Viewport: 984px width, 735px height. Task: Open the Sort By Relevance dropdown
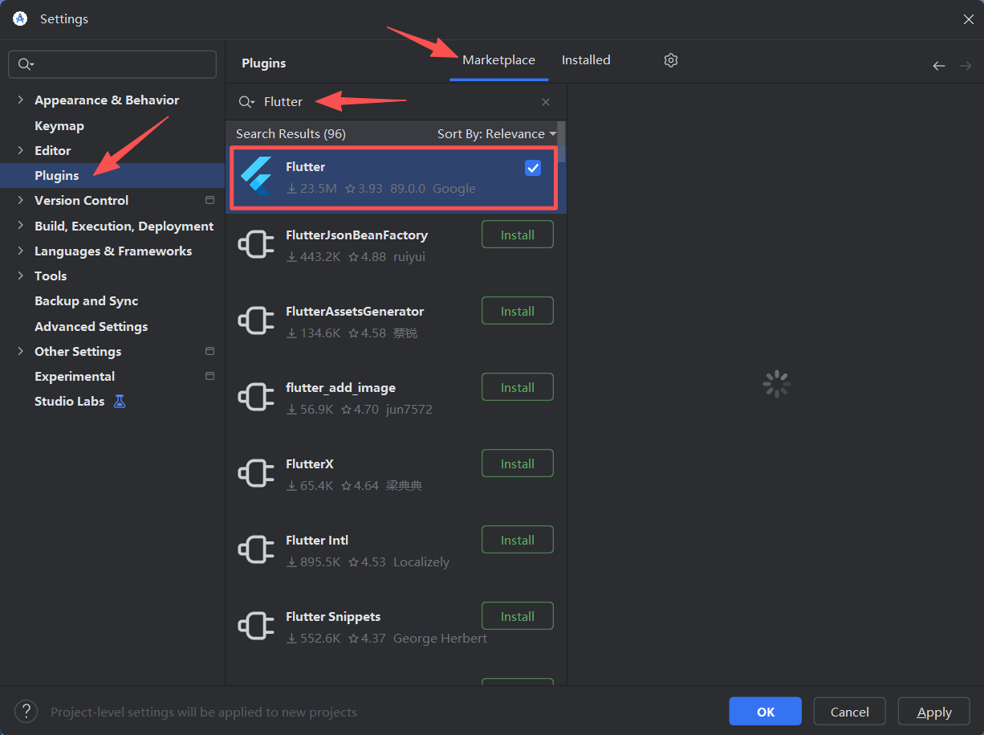point(497,133)
